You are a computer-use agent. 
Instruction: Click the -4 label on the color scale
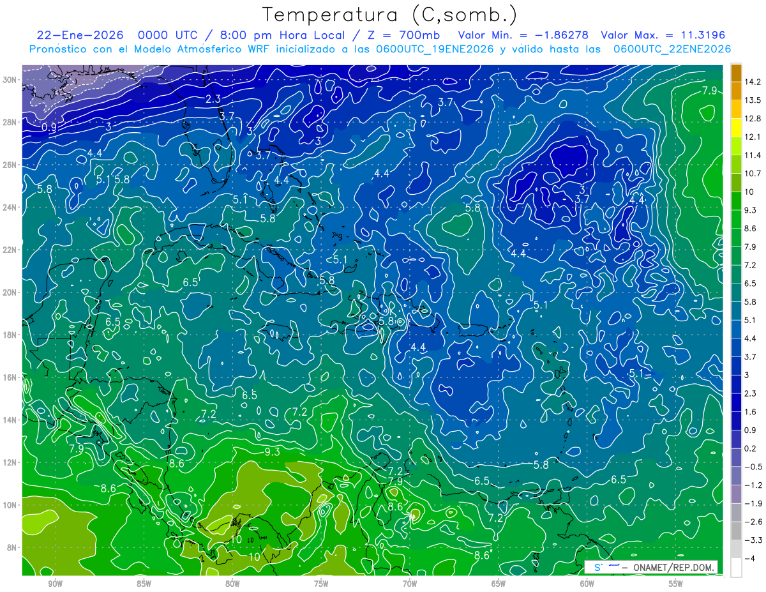[749, 558]
